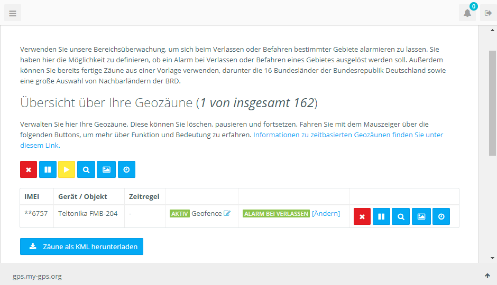Screen dimensions: 497x285
Task: Click the Zeitregel column header
Action: 144,196
